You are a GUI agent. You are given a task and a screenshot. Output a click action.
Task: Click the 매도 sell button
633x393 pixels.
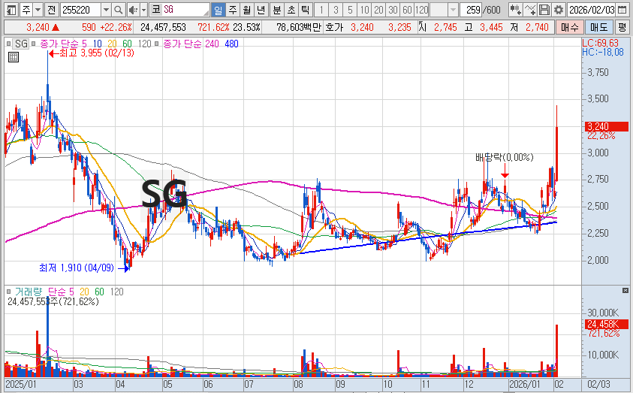(x=598, y=28)
